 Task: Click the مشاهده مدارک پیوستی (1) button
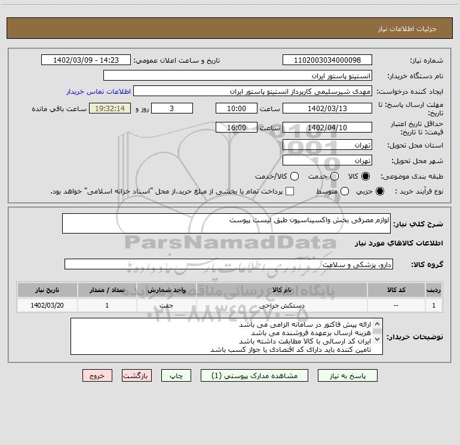click(254, 376)
